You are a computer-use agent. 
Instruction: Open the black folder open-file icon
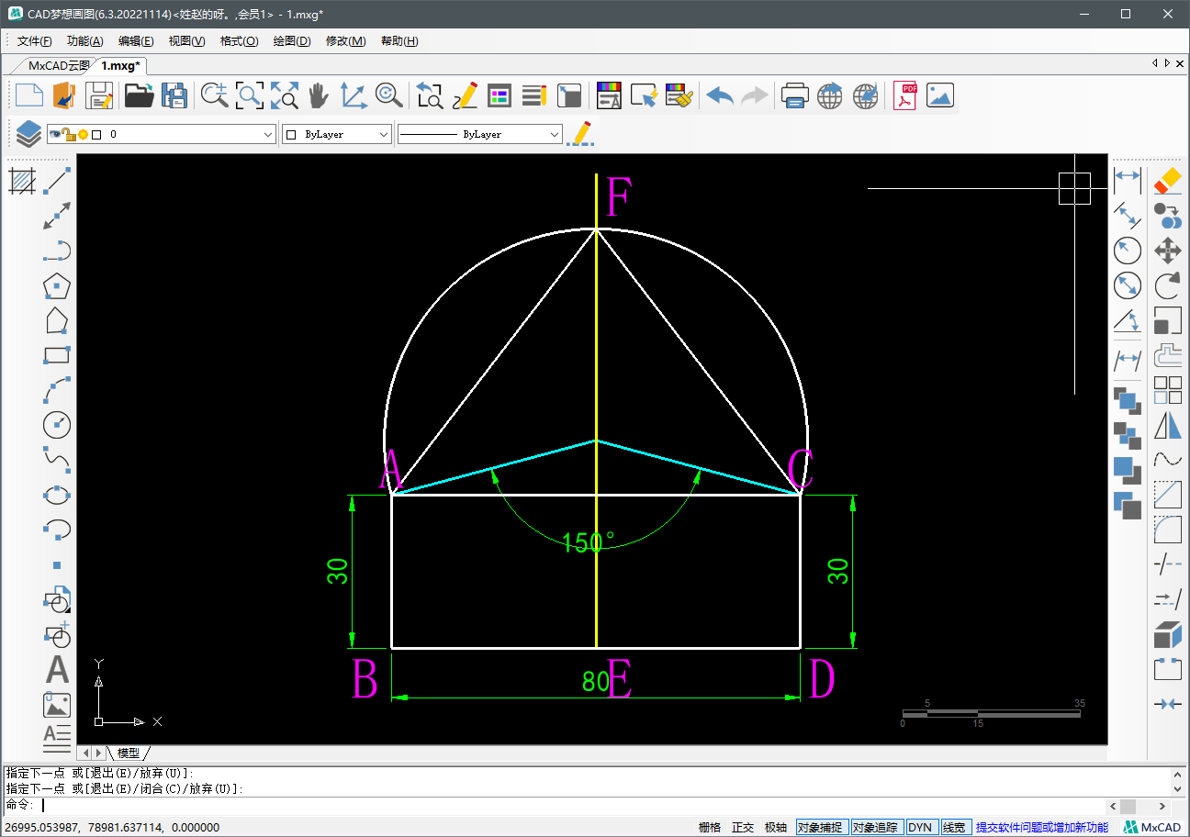pos(139,95)
